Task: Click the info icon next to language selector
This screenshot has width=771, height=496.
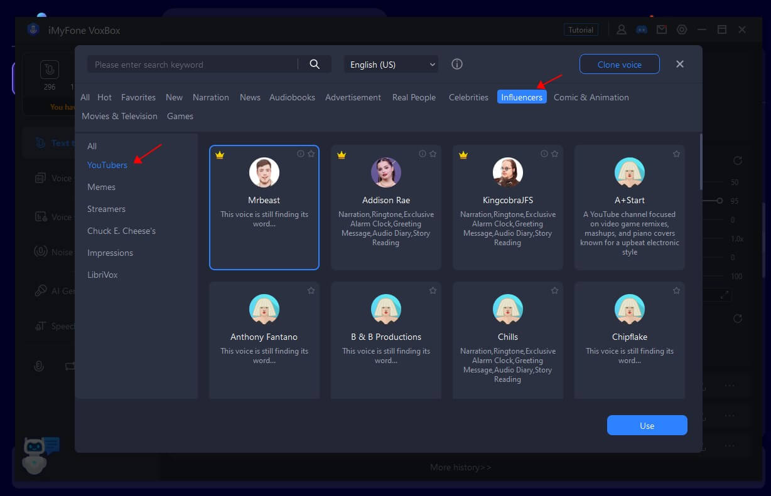Action: [x=456, y=64]
